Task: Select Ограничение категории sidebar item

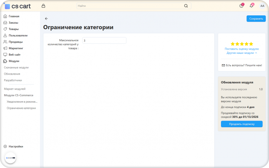Action: pyautogui.click(x=21, y=108)
